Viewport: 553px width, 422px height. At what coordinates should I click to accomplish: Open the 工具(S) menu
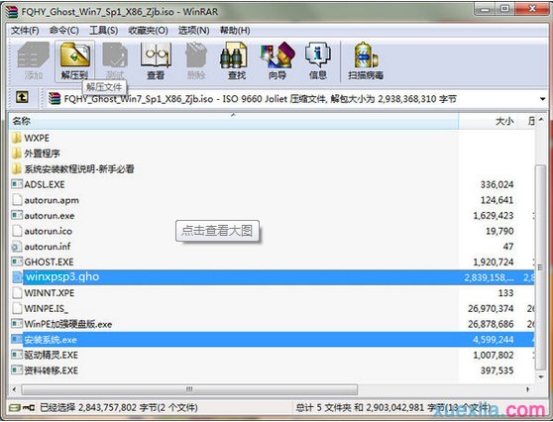coord(103,31)
